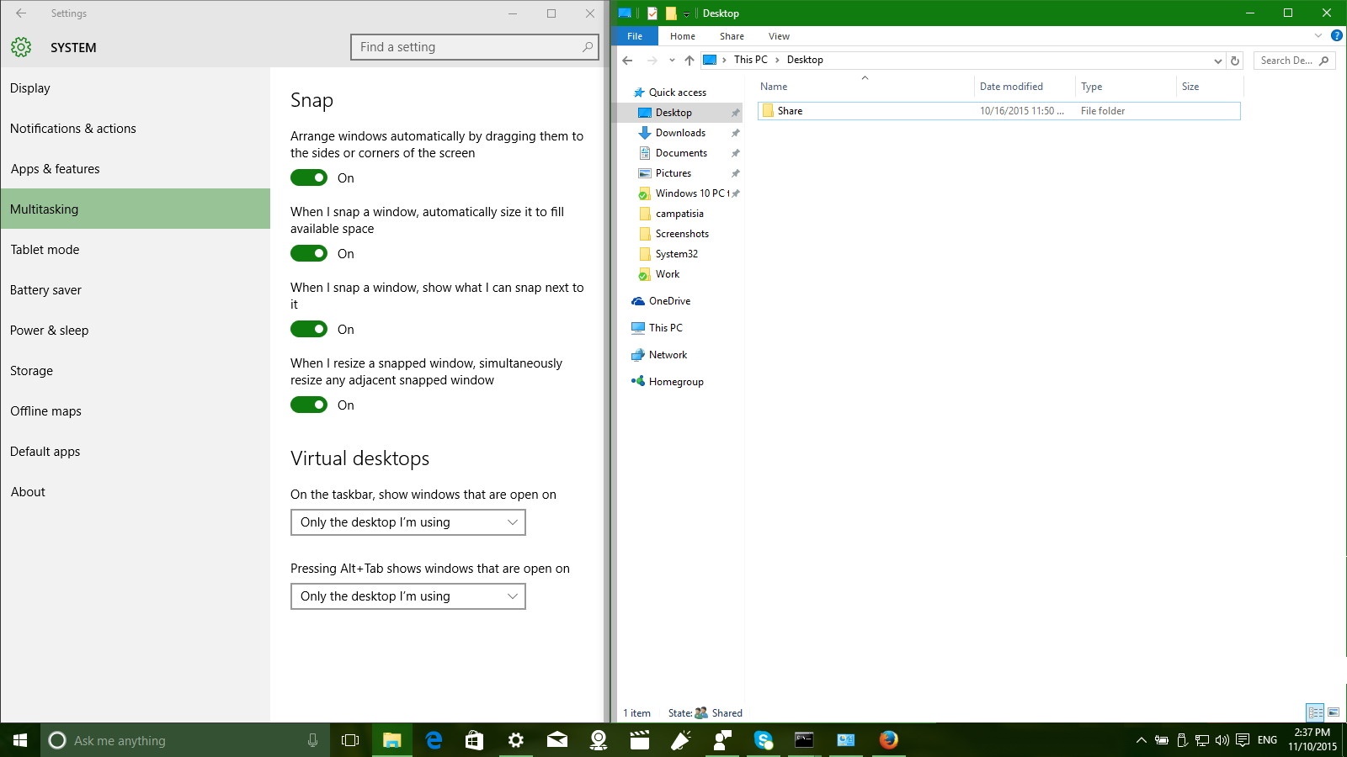Open the Start menu

[20, 740]
